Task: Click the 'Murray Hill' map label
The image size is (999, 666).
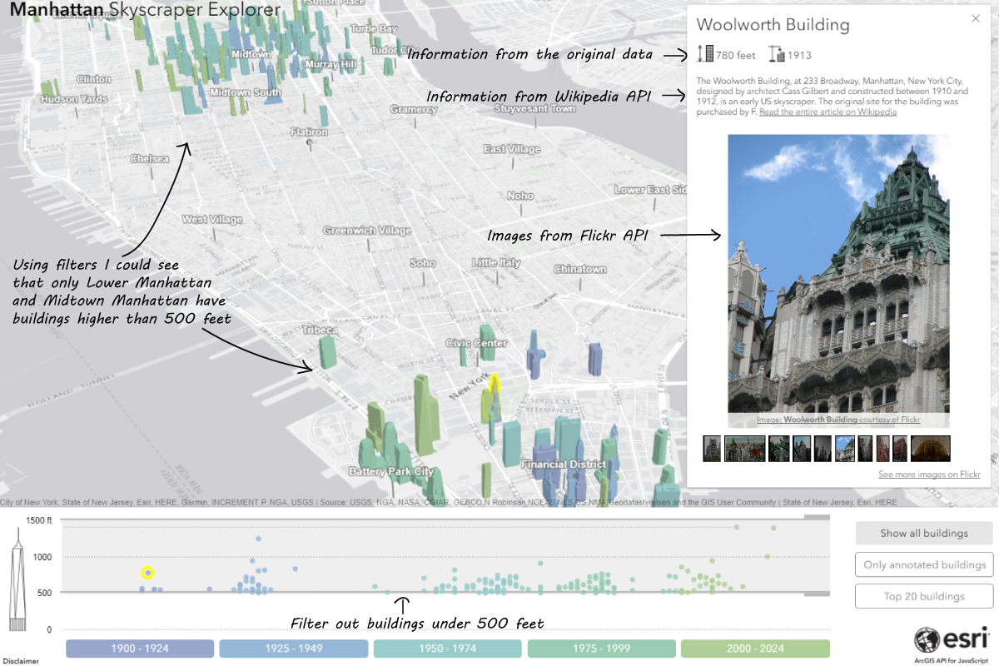Action: coord(331,64)
